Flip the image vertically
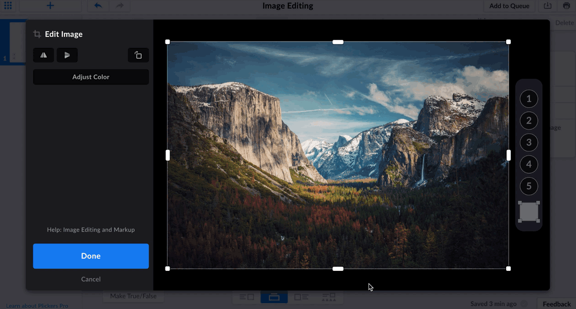 coord(67,55)
